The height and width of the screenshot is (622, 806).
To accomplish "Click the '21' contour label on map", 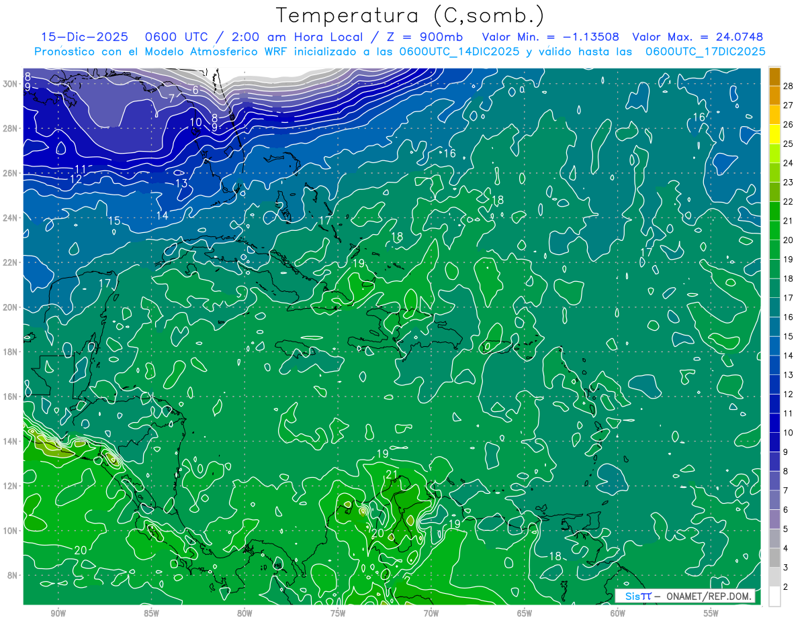I will [392, 475].
